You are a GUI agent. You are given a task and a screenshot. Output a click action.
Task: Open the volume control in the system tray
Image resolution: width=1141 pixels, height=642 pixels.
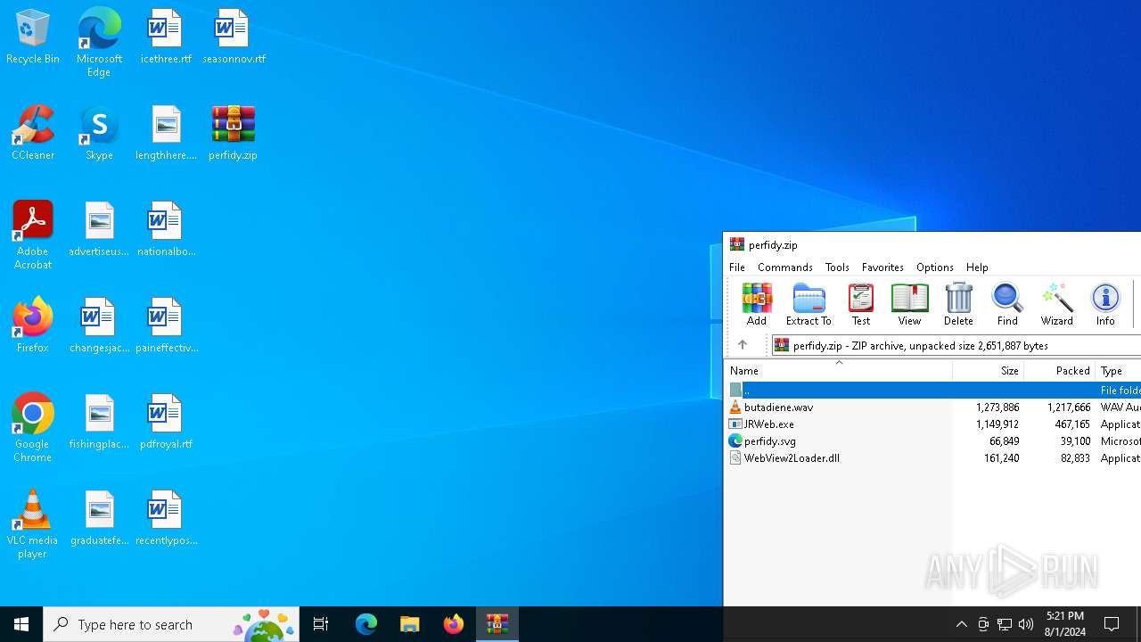tap(1026, 624)
